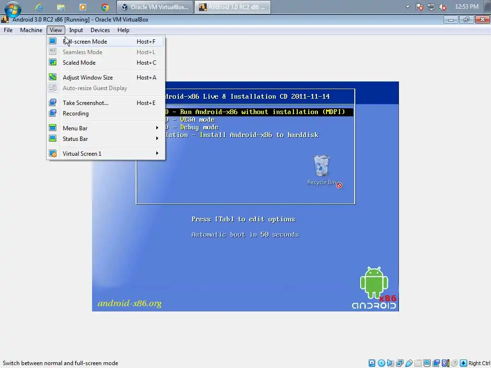491x368 pixels.
Task: Click the mouse integration indicator
Action: click(455, 363)
